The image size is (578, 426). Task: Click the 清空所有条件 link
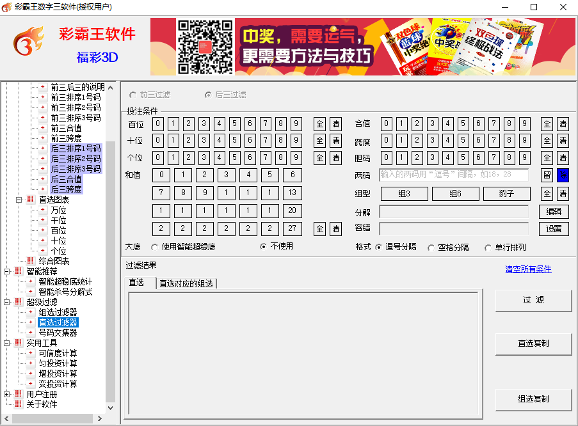pyautogui.click(x=528, y=269)
